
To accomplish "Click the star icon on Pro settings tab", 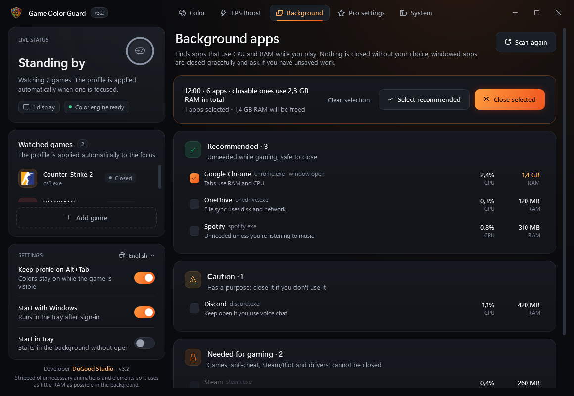I will click(341, 13).
